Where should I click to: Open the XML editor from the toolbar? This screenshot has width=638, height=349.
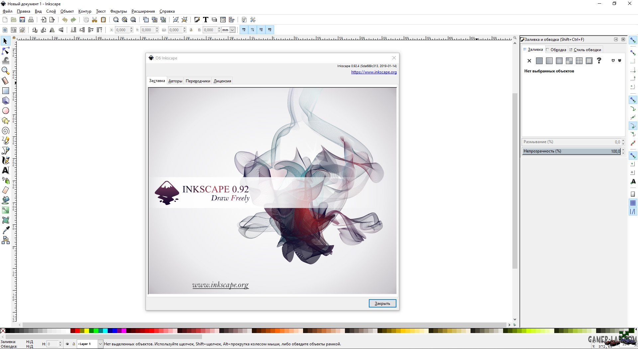(223, 20)
